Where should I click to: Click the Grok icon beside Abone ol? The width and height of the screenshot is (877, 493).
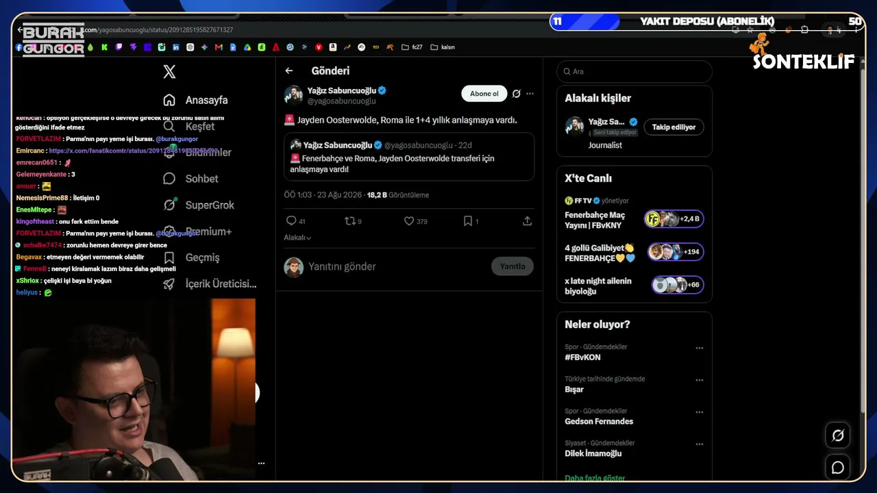point(517,94)
